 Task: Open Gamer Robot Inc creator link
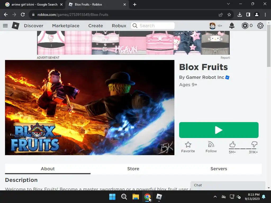tap(205, 77)
